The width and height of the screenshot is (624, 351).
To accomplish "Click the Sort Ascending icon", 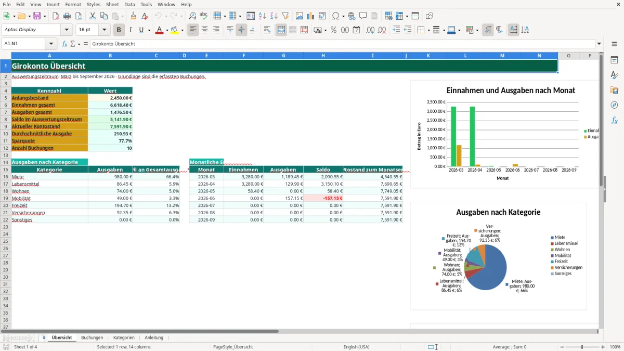I will point(263,16).
